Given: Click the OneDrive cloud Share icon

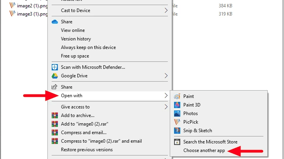Looking at the screenshot, I should 55,22.
